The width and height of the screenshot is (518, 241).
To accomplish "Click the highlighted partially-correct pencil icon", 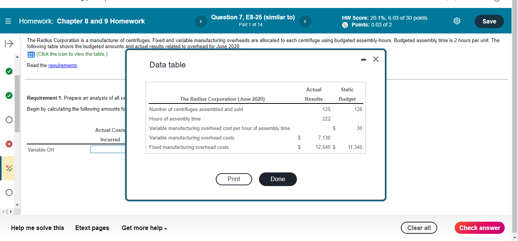I will pyautogui.click(x=8, y=168).
